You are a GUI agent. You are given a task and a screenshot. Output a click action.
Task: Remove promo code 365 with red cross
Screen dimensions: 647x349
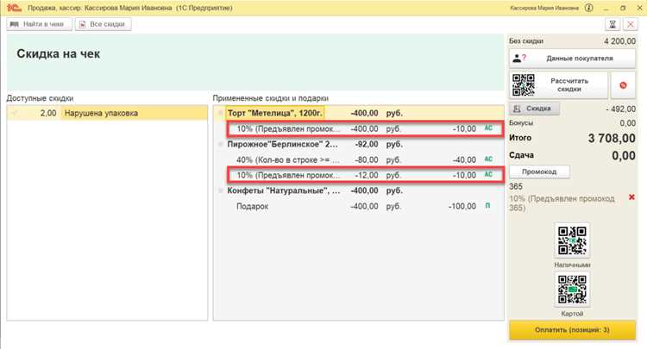tap(631, 197)
